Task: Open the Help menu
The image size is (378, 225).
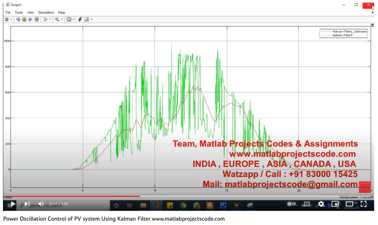Action: (x=61, y=12)
